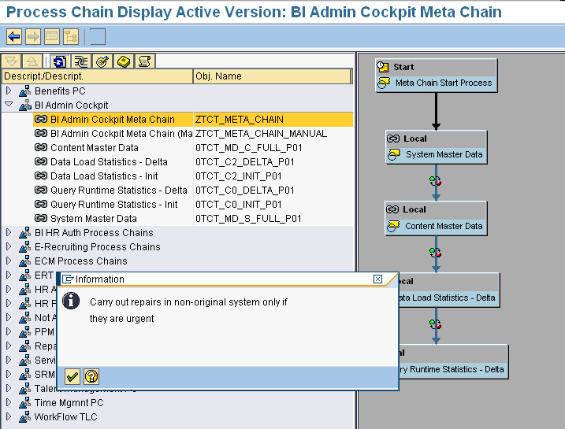Click the Obj. Name column header
This screenshot has width=565, height=429.
272,76
